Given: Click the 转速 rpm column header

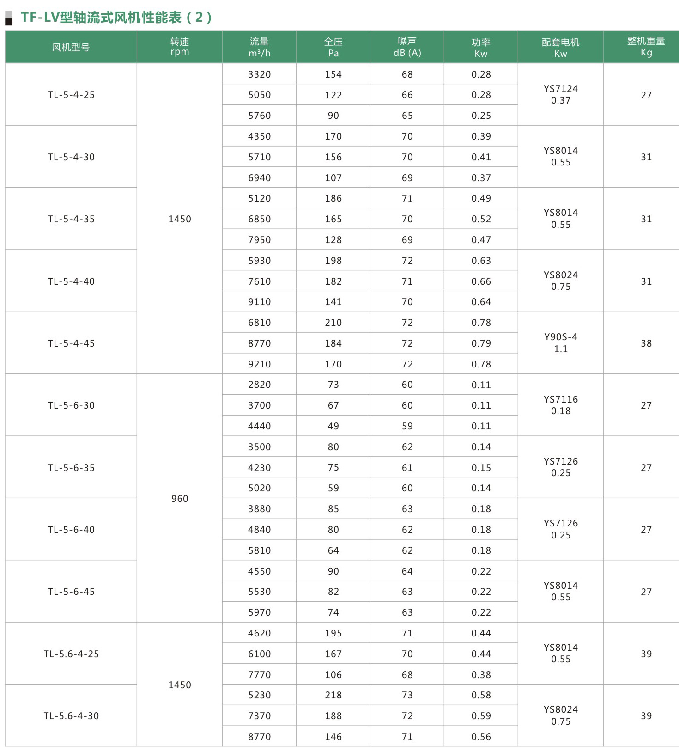Looking at the screenshot, I should pyautogui.click(x=180, y=47).
